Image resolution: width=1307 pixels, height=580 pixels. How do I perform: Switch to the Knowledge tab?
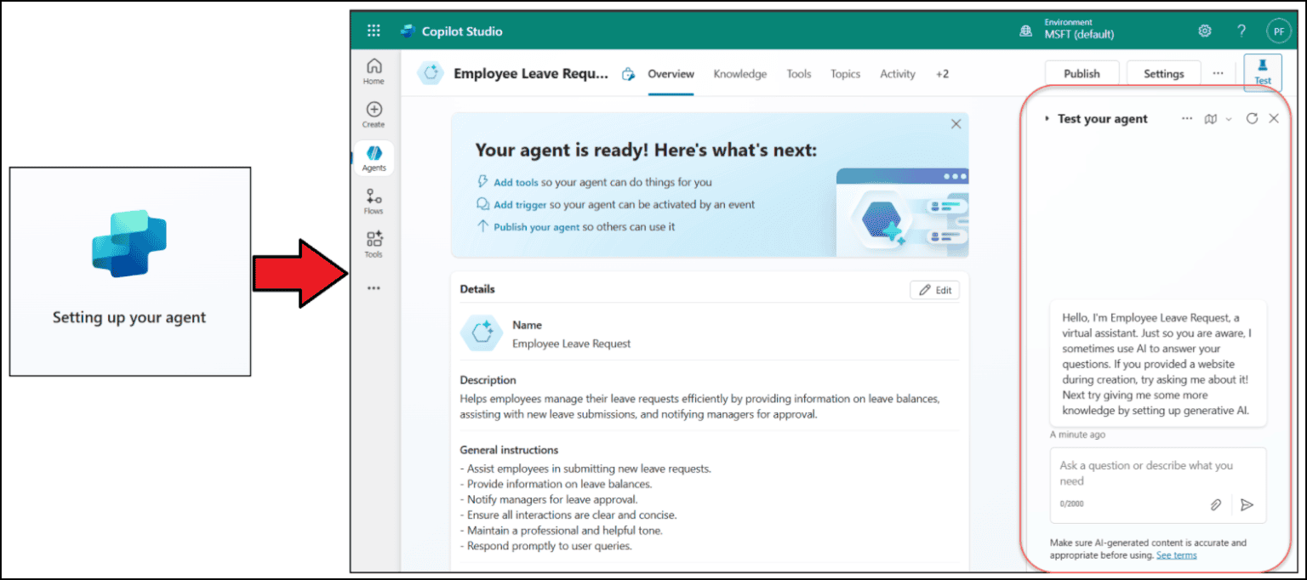point(739,74)
